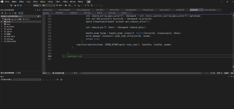
Task: Expand the tools folder node
Action: coord(2,24)
